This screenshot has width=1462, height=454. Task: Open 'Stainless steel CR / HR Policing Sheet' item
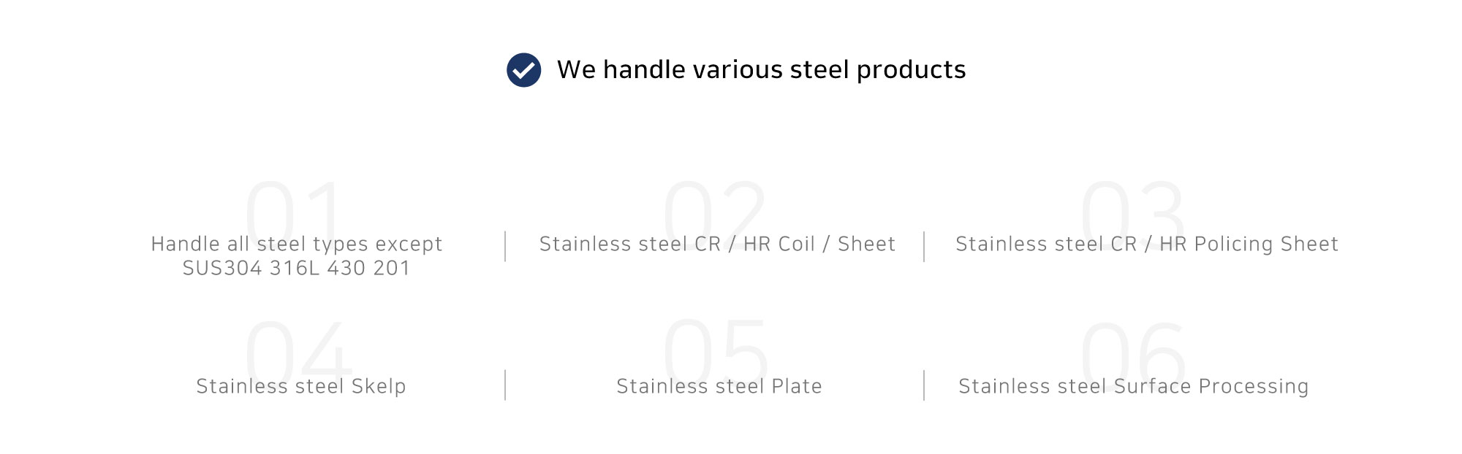click(1147, 244)
